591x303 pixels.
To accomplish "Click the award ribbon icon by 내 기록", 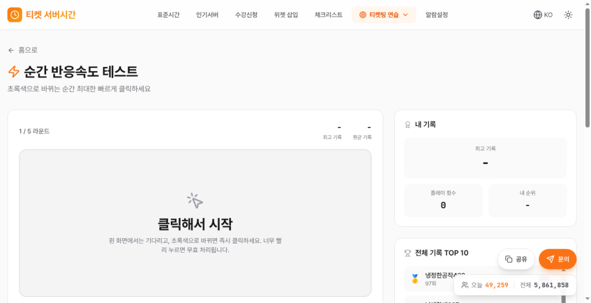I will tap(407, 124).
